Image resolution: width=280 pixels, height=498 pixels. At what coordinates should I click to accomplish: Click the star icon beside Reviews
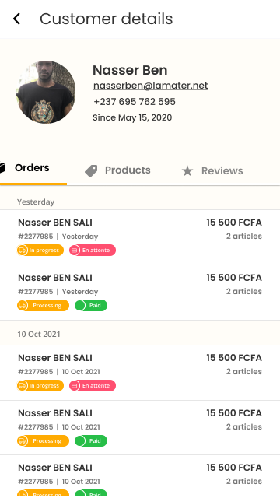tap(187, 171)
